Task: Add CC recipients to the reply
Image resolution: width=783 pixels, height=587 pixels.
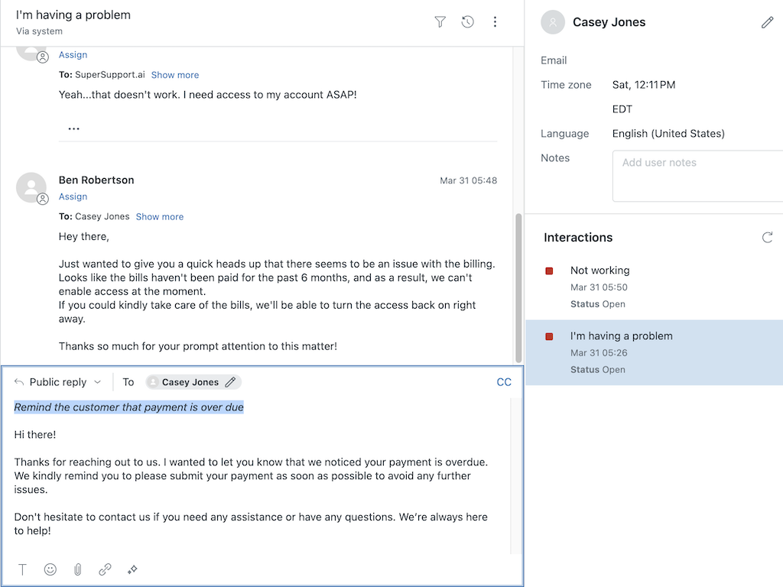Action: [x=503, y=382]
